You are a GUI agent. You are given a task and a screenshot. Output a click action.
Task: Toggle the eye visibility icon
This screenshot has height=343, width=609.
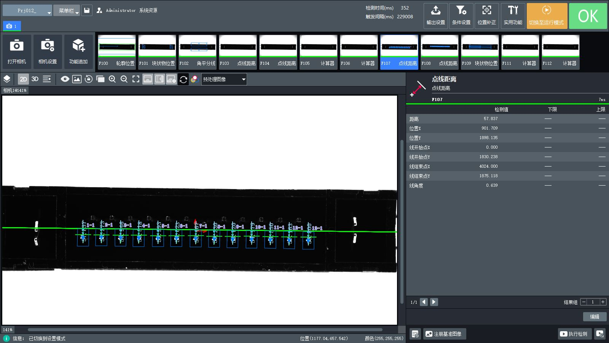pos(65,79)
